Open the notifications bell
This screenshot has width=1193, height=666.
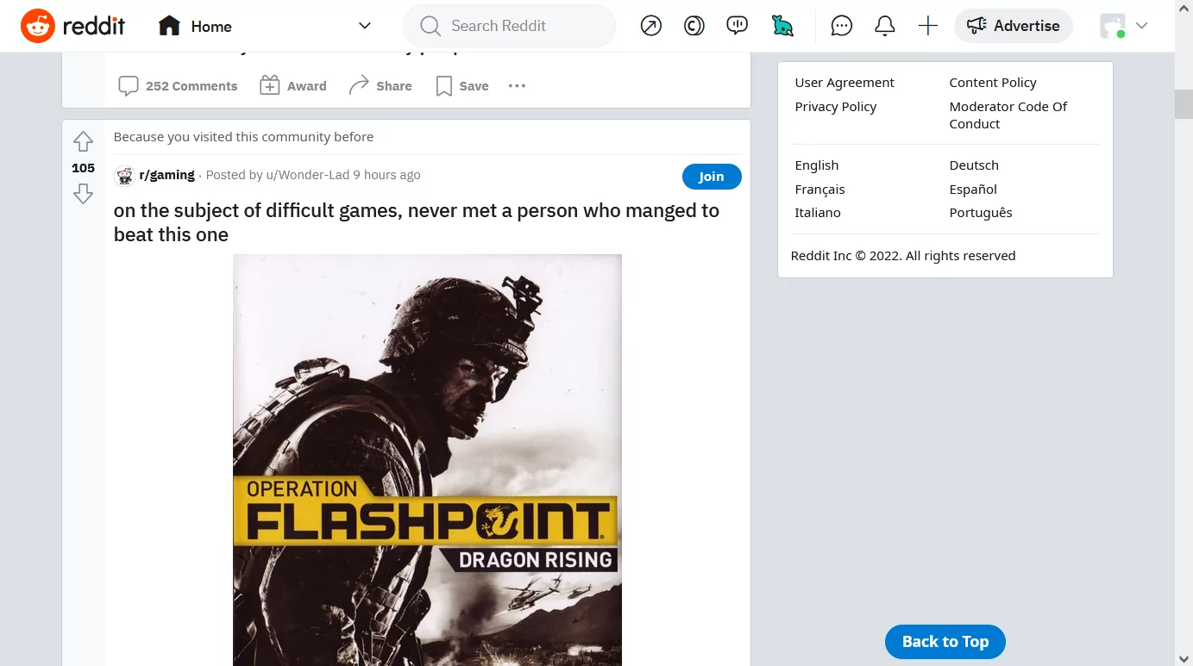click(885, 26)
